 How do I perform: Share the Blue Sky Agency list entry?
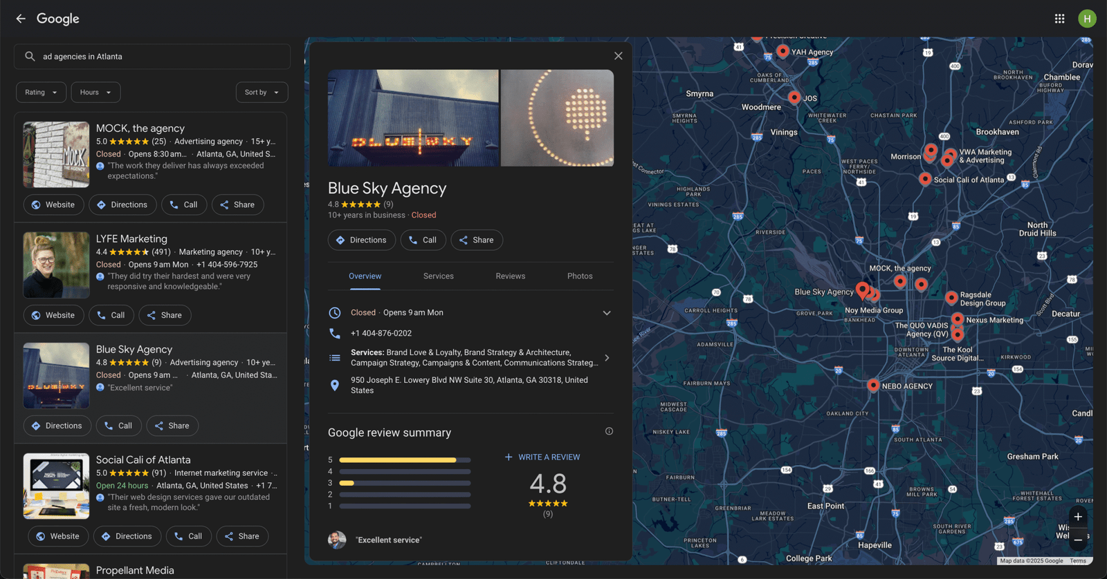click(172, 426)
